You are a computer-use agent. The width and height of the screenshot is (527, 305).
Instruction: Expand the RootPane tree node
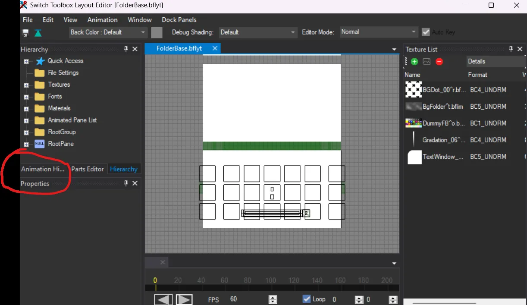point(26,144)
